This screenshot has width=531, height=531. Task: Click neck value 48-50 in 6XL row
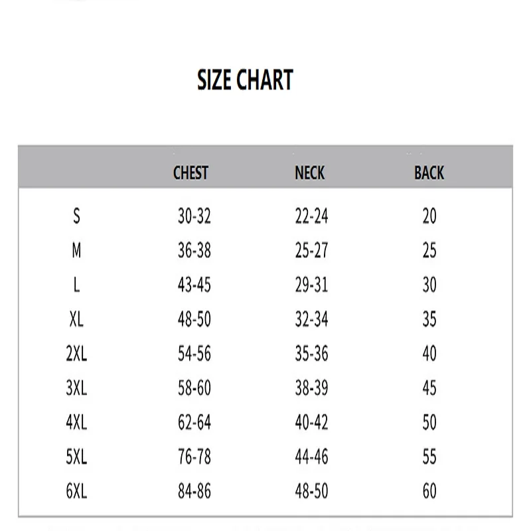pyautogui.click(x=311, y=492)
